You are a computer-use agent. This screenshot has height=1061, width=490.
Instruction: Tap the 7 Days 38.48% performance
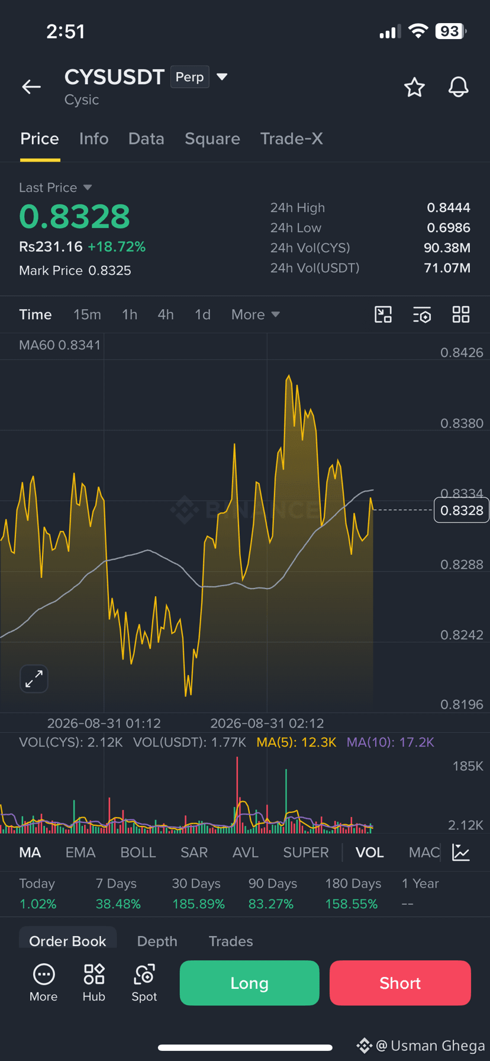pyautogui.click(x=118, y=893)
